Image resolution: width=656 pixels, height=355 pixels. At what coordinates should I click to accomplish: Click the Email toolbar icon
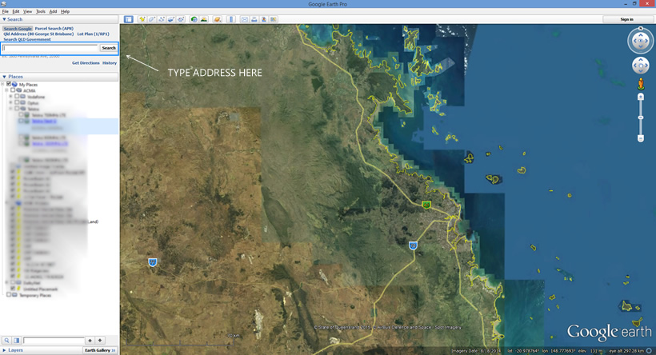coord(244,19)
